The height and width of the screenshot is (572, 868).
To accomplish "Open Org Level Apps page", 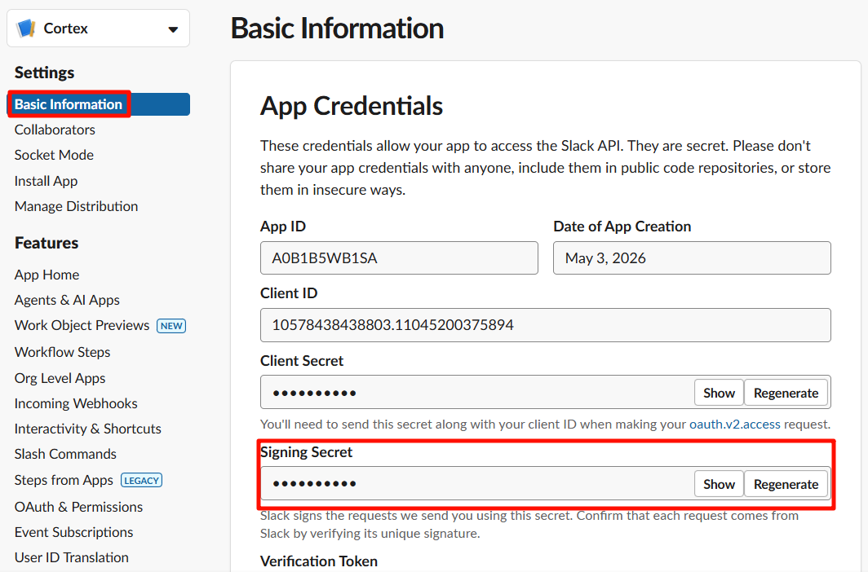I will click(x=60, y=379).
